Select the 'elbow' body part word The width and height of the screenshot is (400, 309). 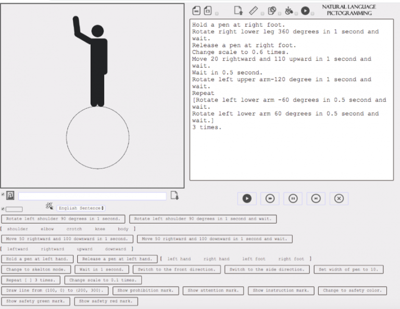[x=47, y=229]
